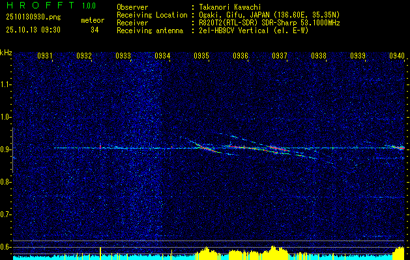Click the 1.0 kHz axis label
Screen dimensions: 410x260
(5, 117)
